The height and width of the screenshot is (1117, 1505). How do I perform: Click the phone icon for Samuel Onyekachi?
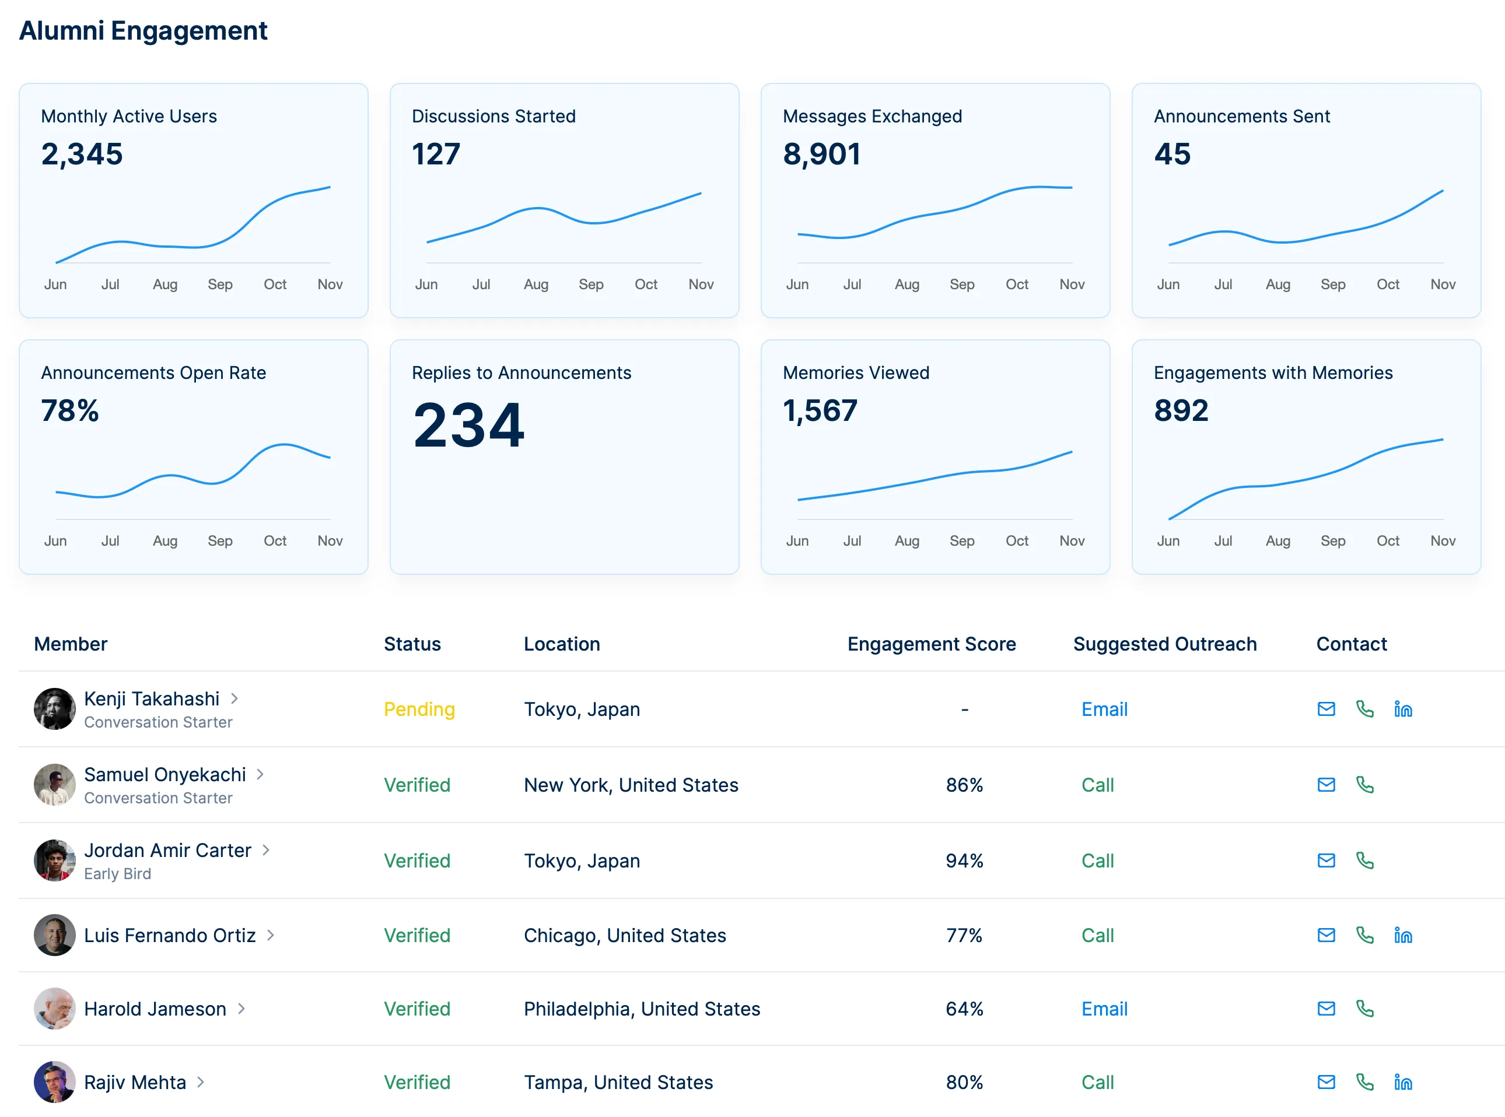(x=1365, y=784)
